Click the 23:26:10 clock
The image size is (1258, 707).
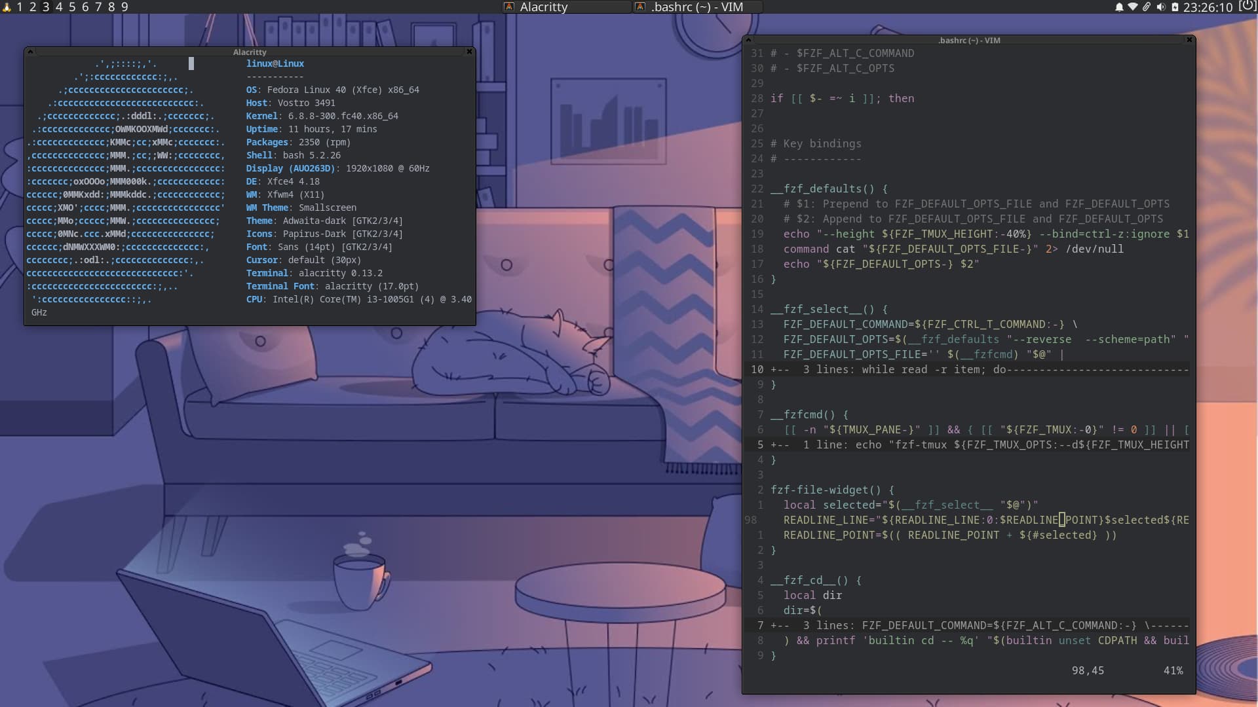[x=1208, y=7]
